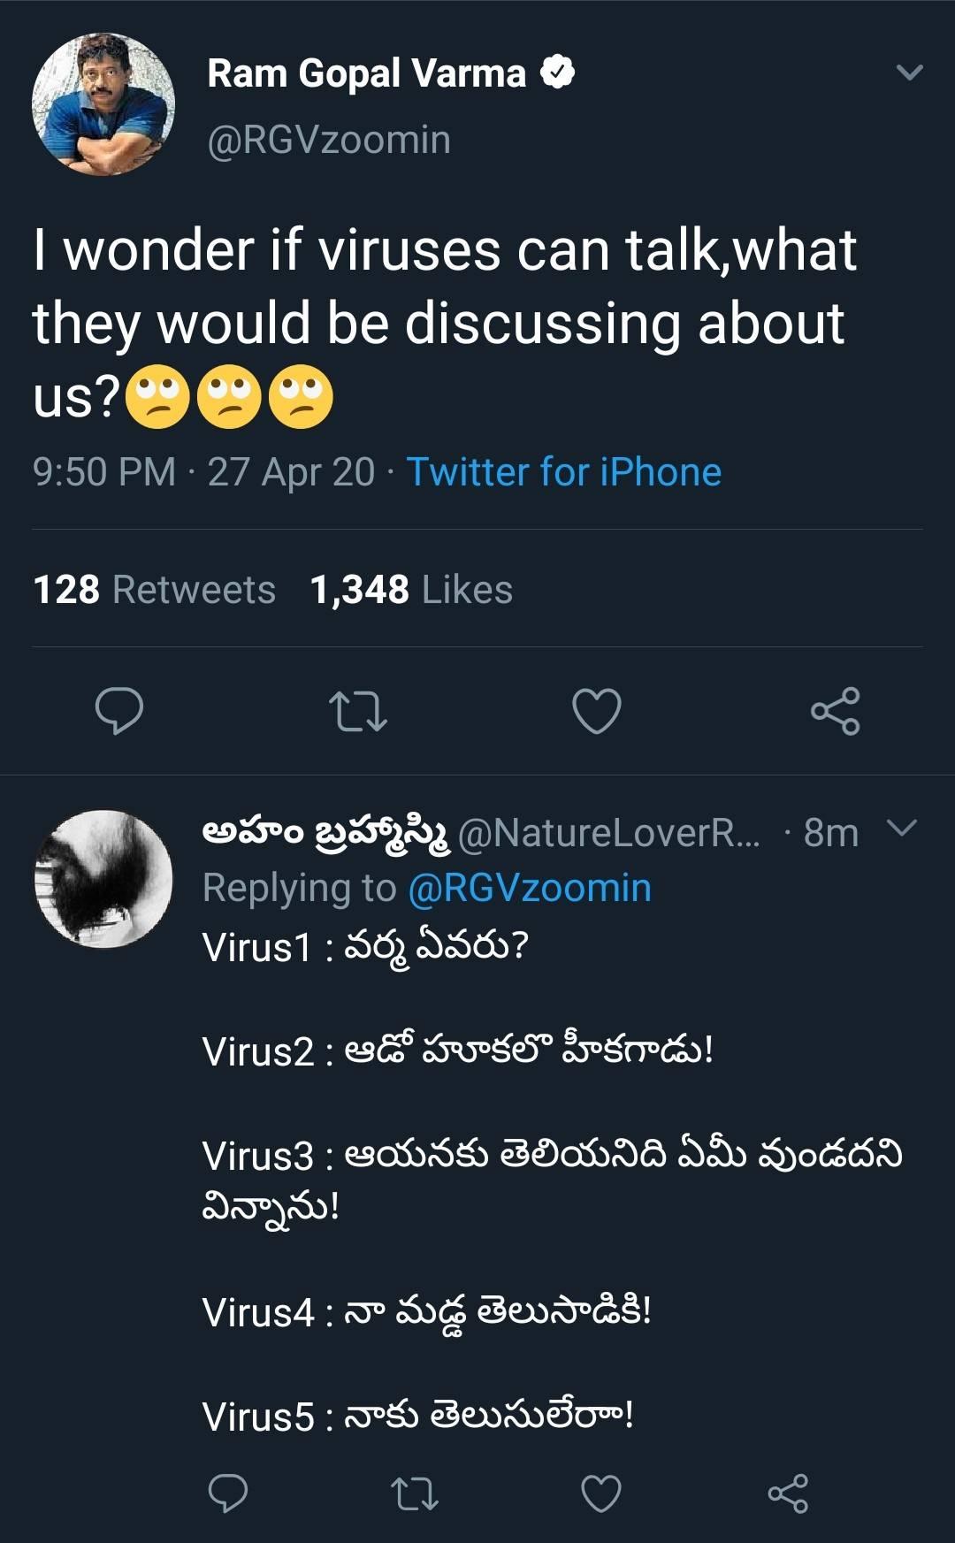955x1543 pixels.
Task: Reply to the NatureLoverR comment
Action: pyautogui.click(x=227, y=1493)
